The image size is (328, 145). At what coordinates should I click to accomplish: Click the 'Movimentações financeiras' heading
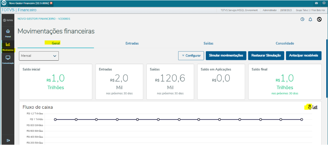(56, 31)
